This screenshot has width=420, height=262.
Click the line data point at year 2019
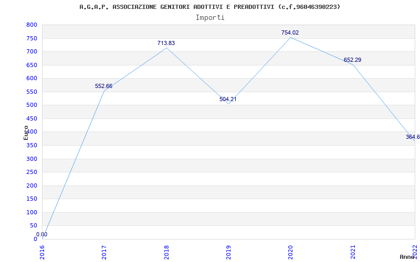pyautogui.click(x=228, y=104)
